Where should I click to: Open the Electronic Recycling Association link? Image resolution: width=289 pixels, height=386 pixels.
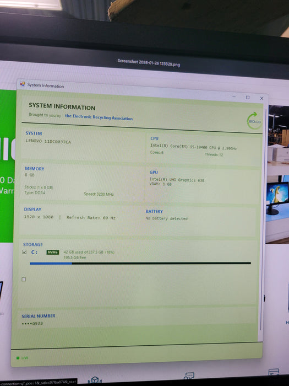coord(99,117)
